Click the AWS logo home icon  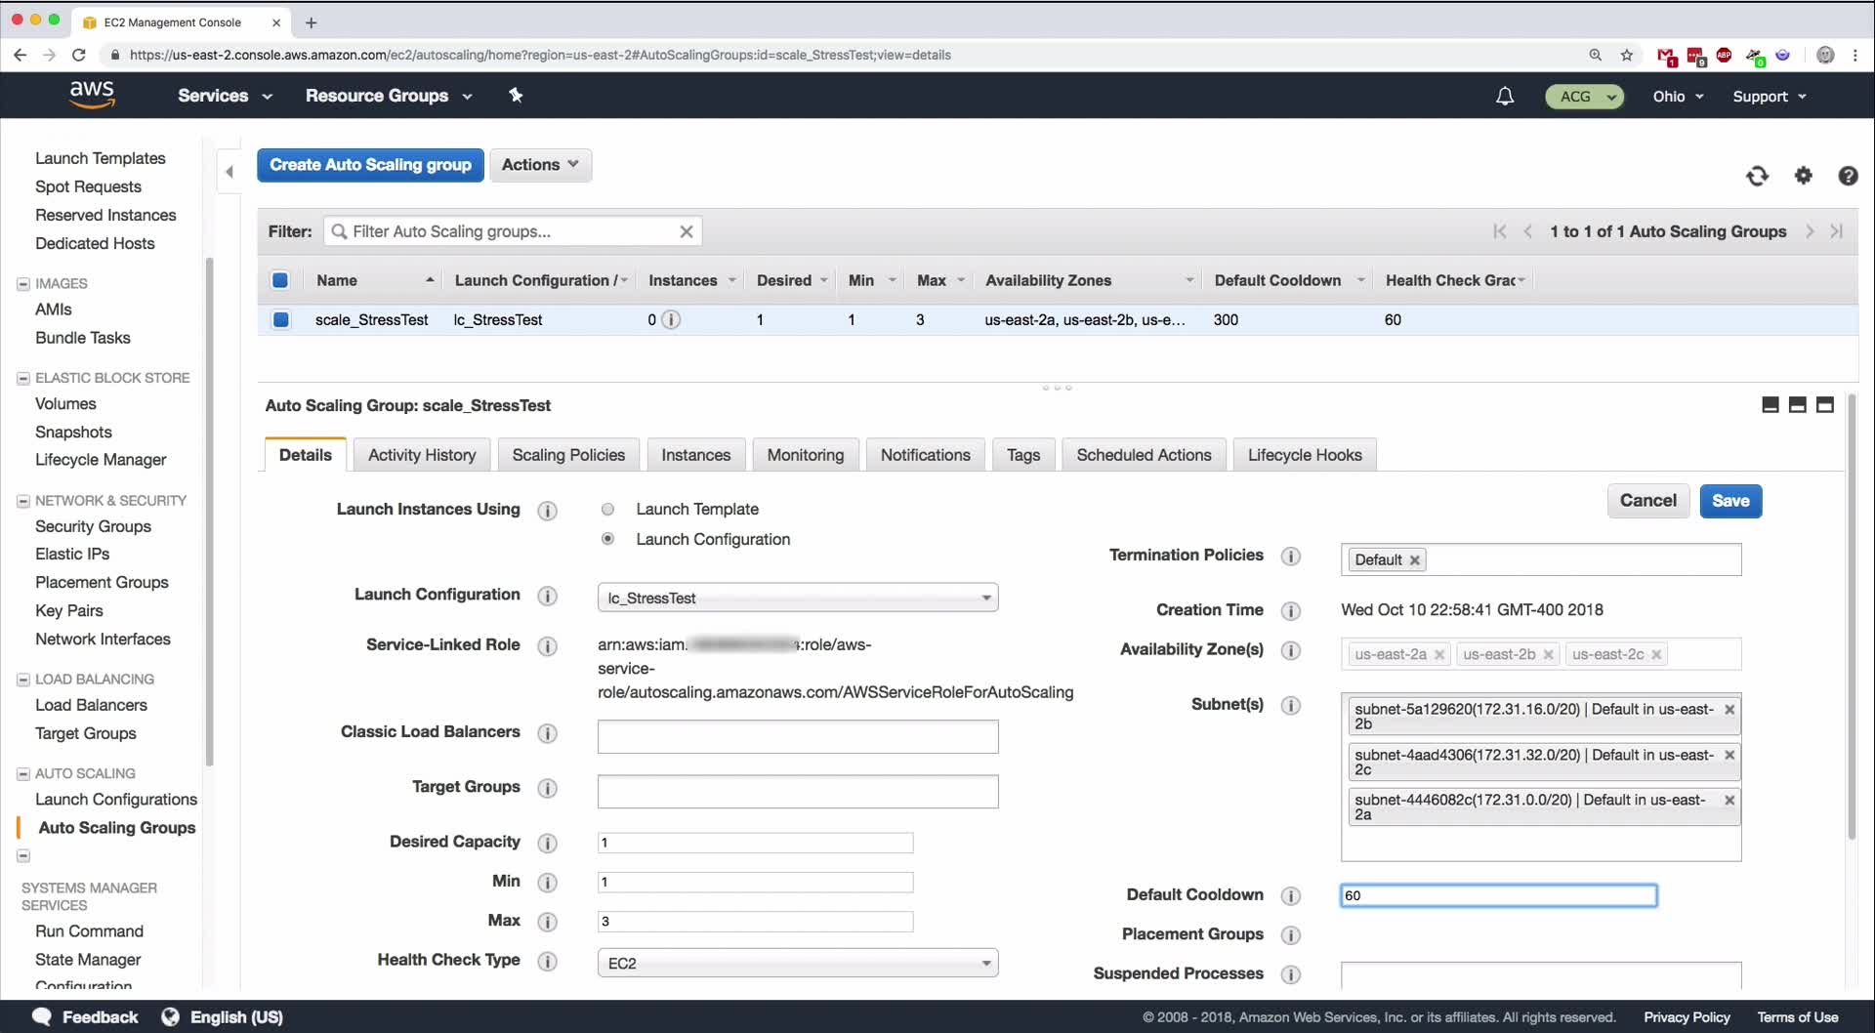pos(92,95)
